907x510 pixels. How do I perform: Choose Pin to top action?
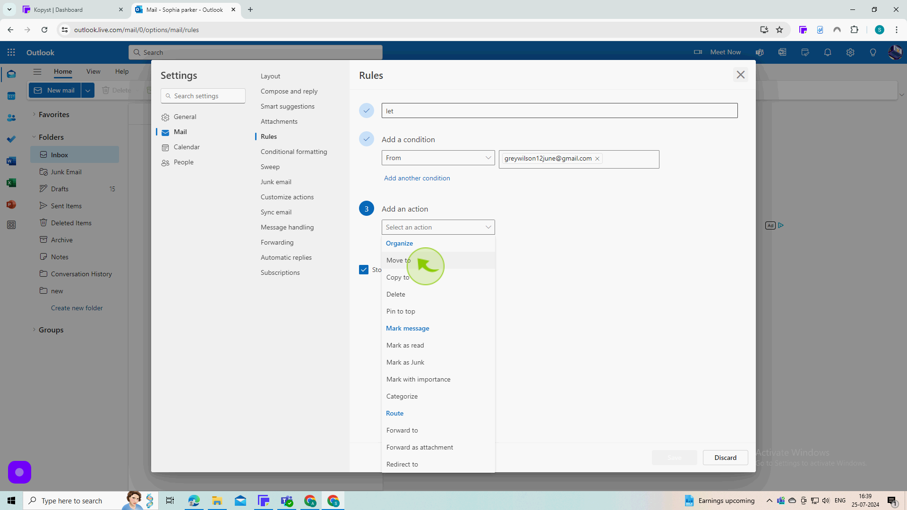[x=438, y=311]
